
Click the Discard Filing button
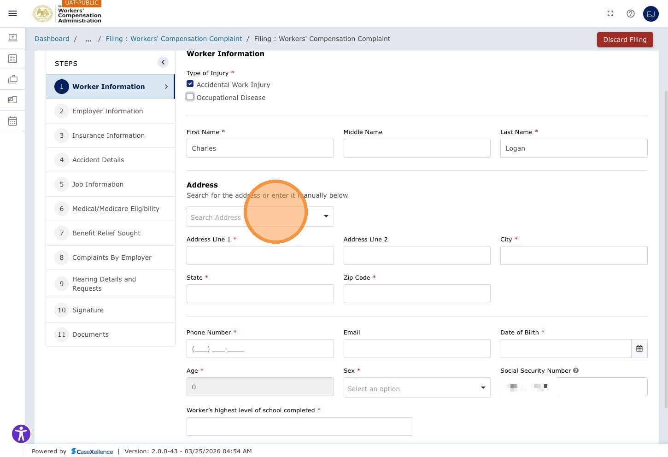(x=625, y=40)
